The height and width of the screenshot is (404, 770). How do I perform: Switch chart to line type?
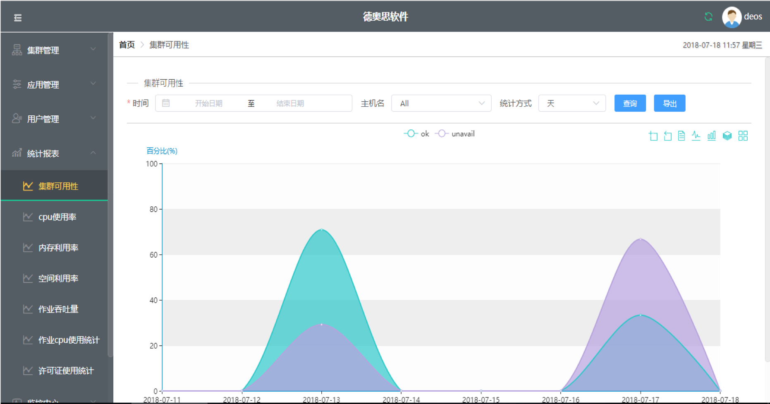(x=696, y=136)
